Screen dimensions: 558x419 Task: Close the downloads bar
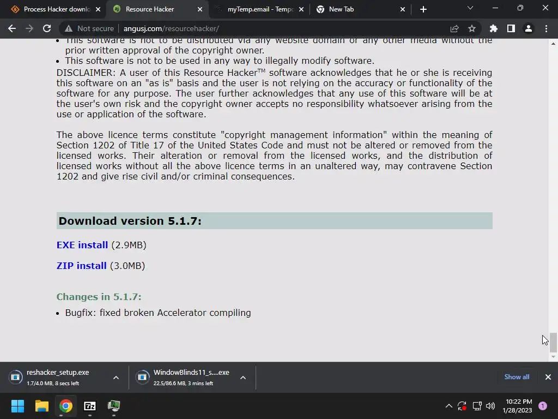(x=548, y=377)
